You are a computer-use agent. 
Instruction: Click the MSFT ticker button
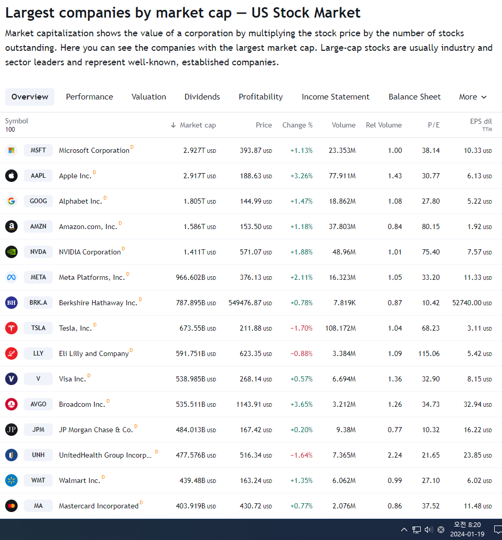click(38, 150)
